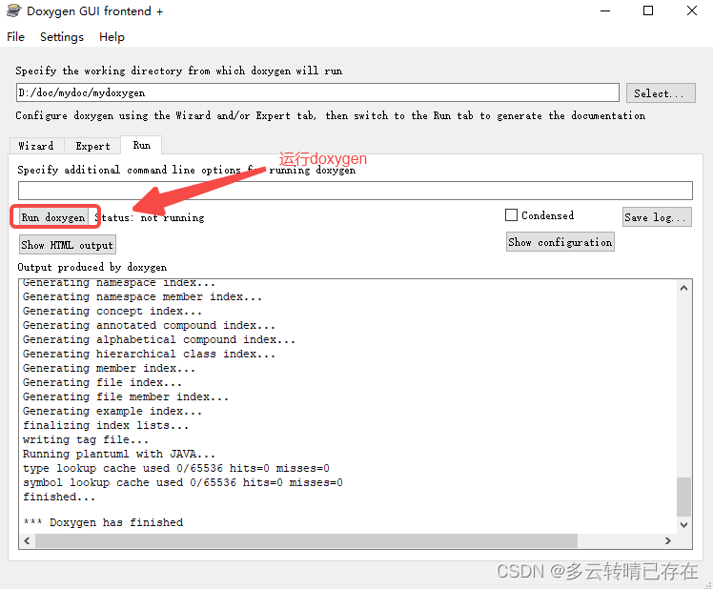The width and height of the screenshot is (713, 589).
Task: Click the 'finished...' output line
Action: click(x=59, y=497)
